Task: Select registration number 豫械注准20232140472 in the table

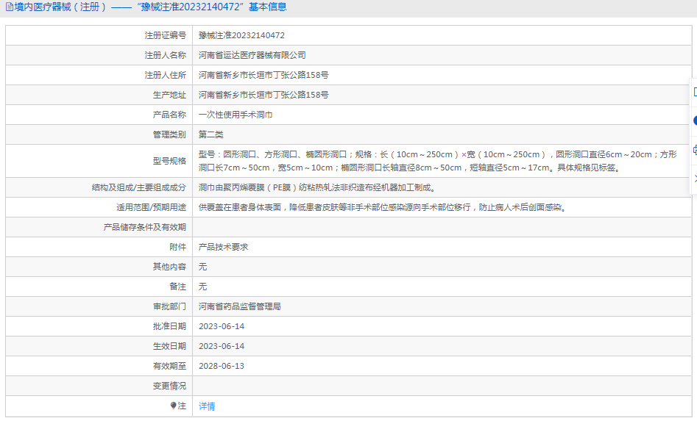Action: coord(241,35)
